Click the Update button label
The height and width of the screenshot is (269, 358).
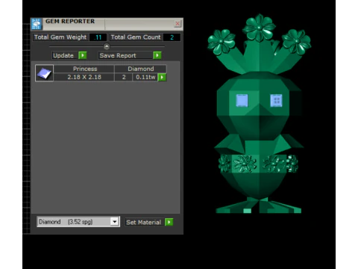[63, 55]
